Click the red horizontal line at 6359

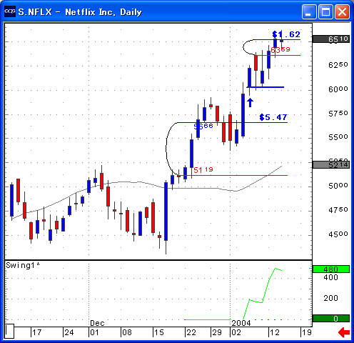coord(278,55)
